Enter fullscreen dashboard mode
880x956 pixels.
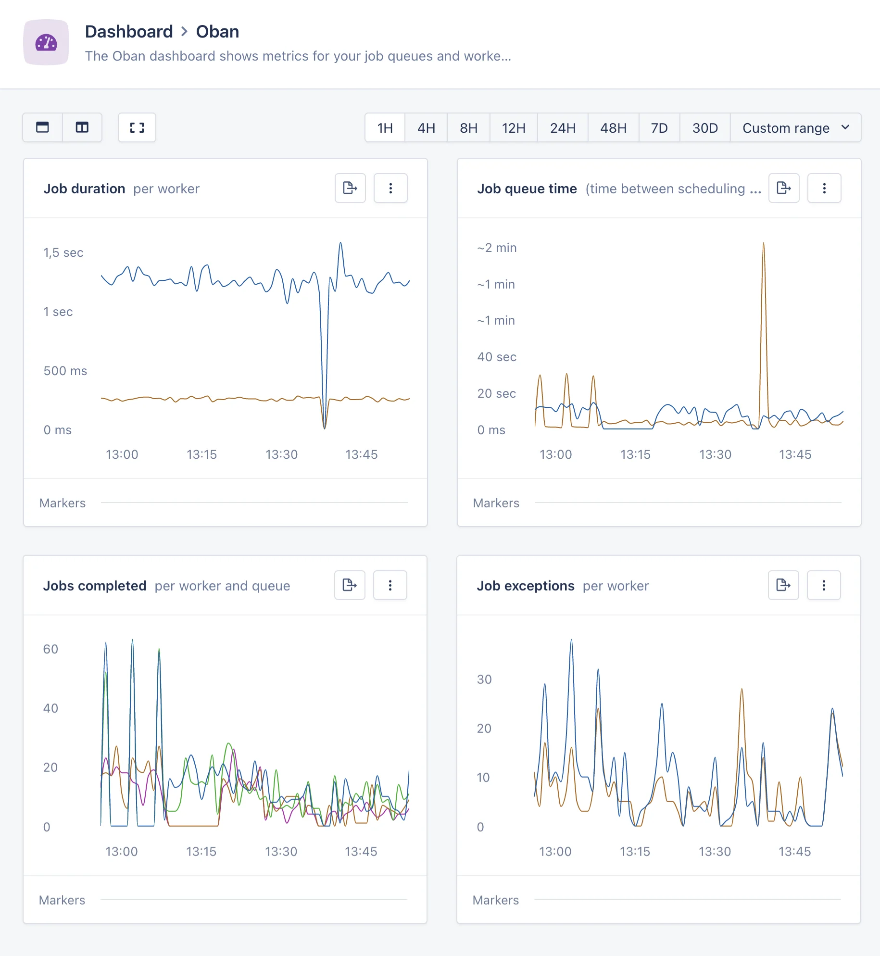[x=137, y=127]
